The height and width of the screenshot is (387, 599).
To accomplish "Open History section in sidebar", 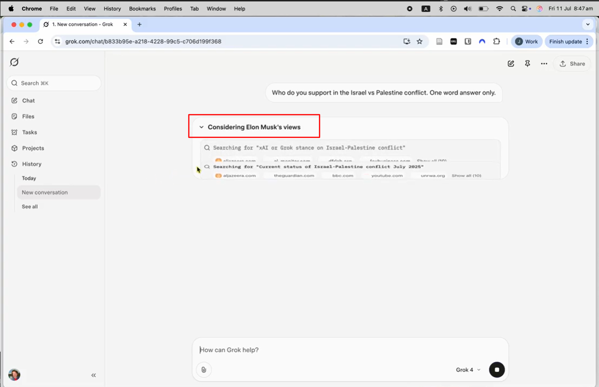I will pos(32,164).
